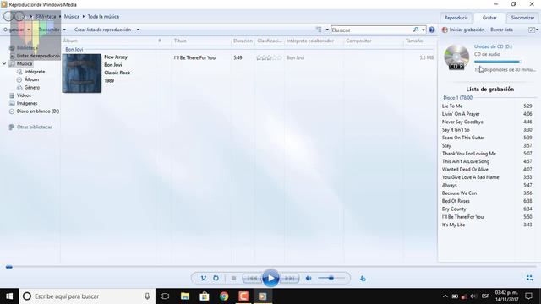
Task: Click the Unidad de CD (D:) link
Action: [493, 46]
